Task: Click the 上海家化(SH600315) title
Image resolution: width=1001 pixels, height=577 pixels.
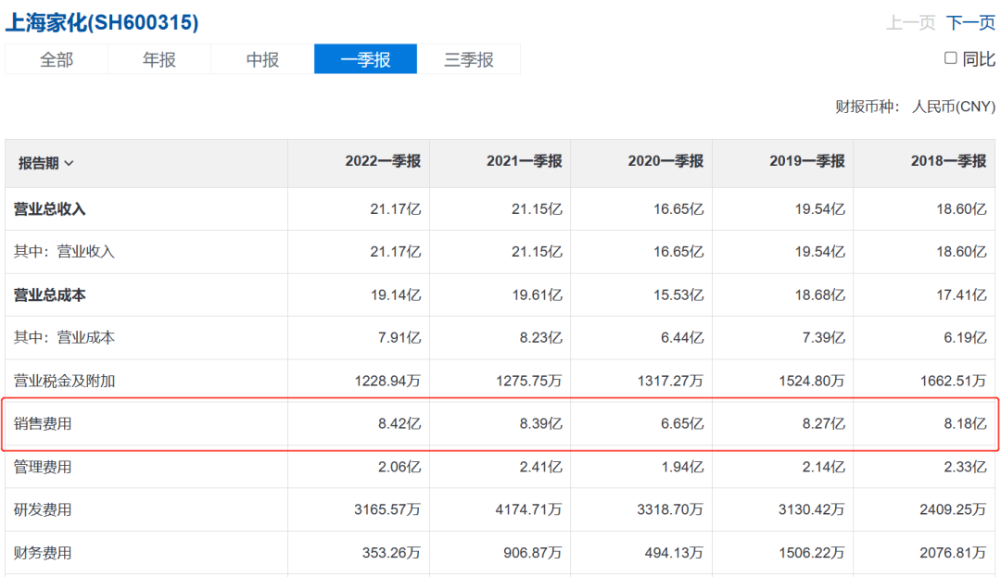Action: 102,22
